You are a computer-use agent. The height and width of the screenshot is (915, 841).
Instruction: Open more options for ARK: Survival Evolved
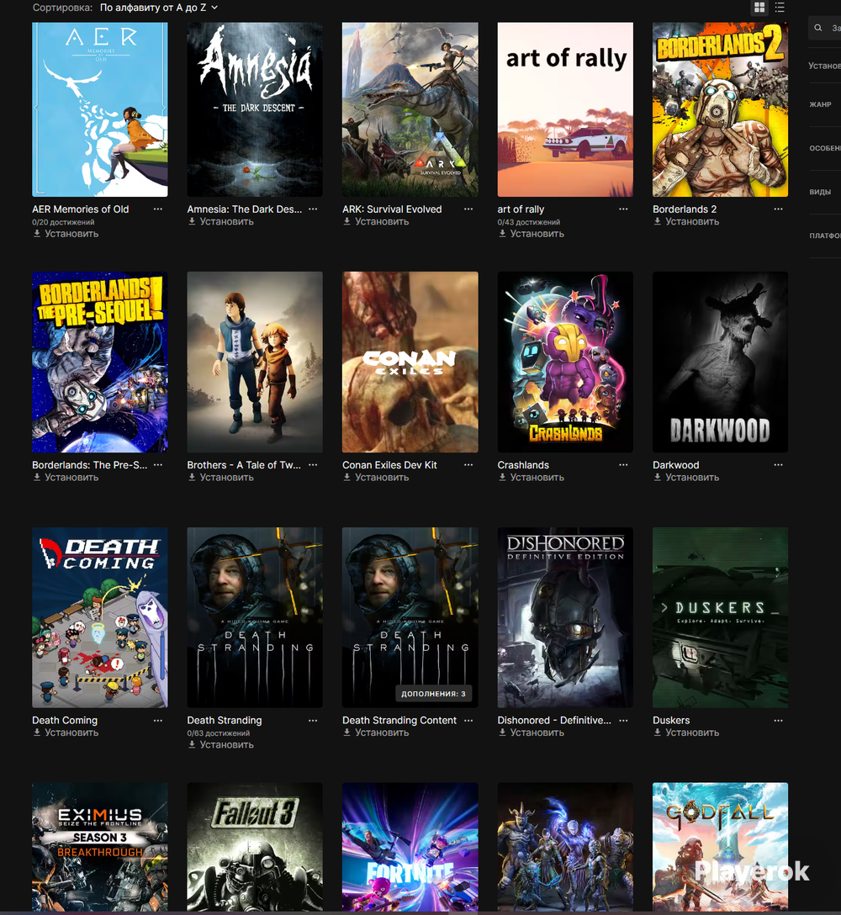468,209
